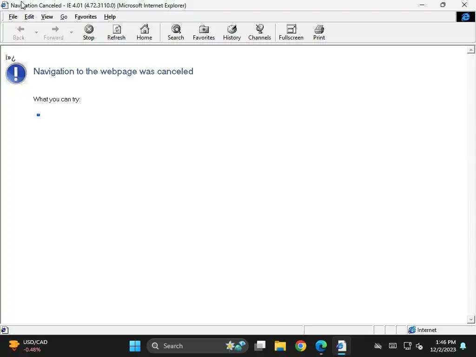Viewport: 476px width, 357px height.
Task: Launch Google Chrome from taskbar
Action: point(301,346)
